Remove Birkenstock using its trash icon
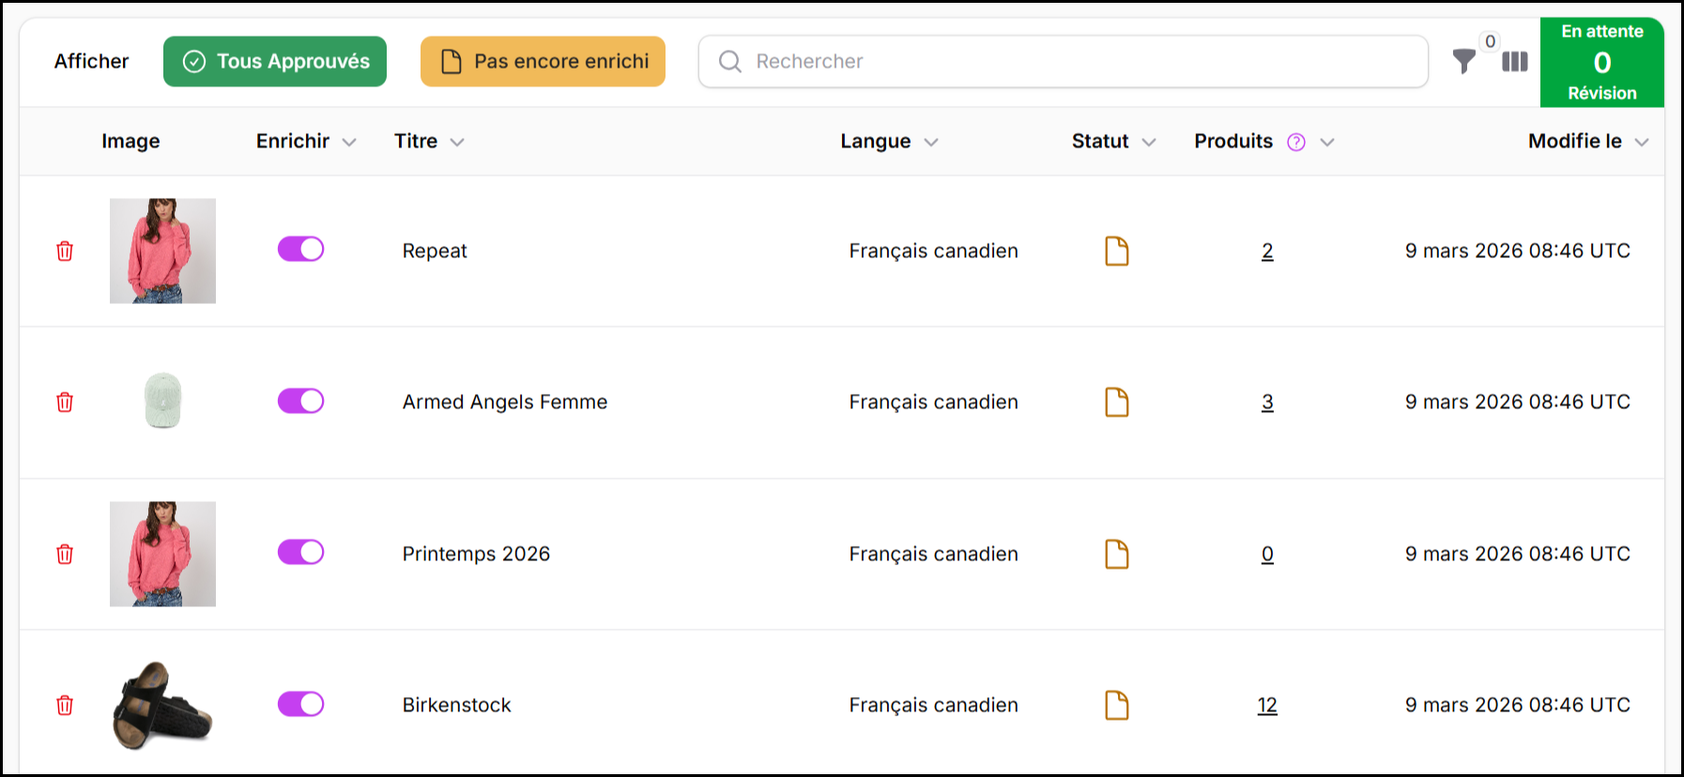 point(65,706)
